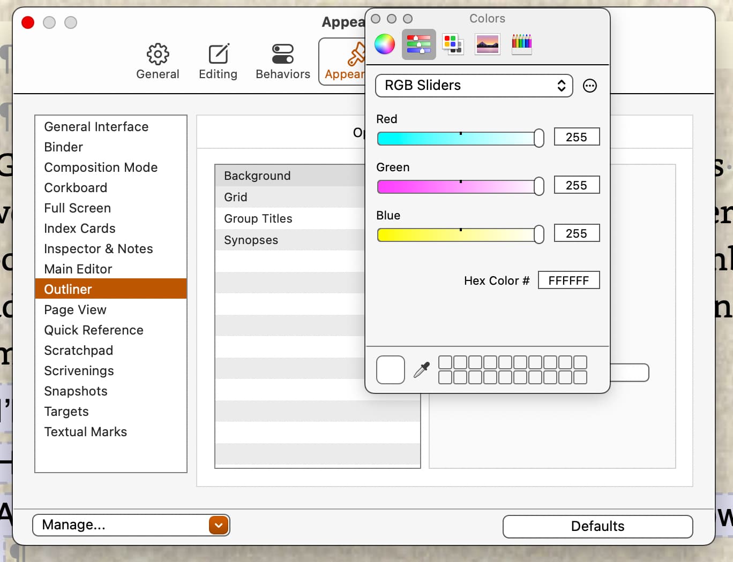Viewport: 733px width, 562px height.
Task: Select Binder in the sidebar
Action: [x=111, y=147]
